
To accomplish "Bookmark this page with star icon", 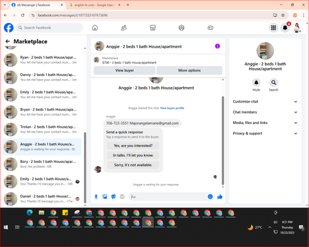I will click(x=283, y=15).
